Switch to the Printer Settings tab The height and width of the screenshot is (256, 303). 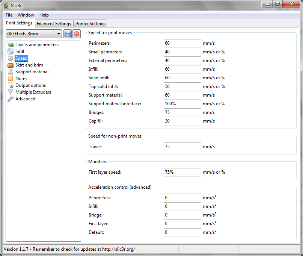pyautogui.click(x=90, y=24)
